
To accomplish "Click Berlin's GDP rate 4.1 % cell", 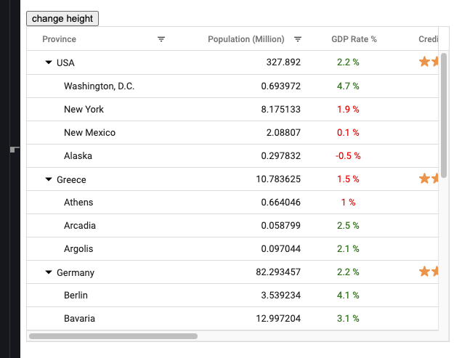I will (348, 296).
